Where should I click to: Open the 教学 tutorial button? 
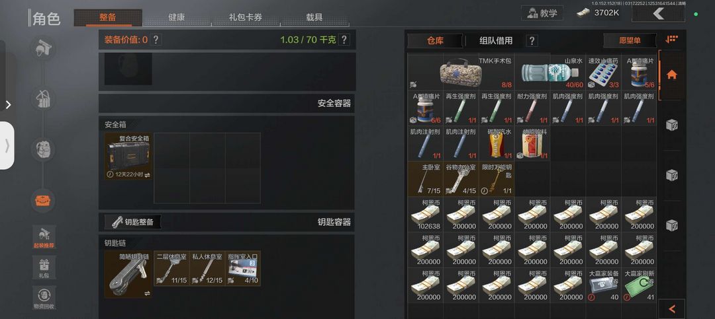542,13
